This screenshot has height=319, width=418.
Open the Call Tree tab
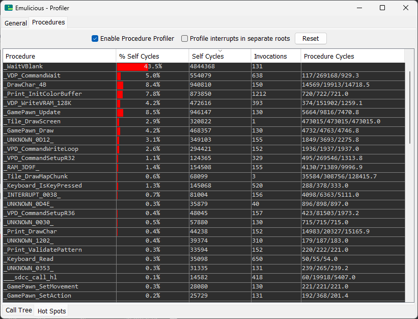coord(19,310)
